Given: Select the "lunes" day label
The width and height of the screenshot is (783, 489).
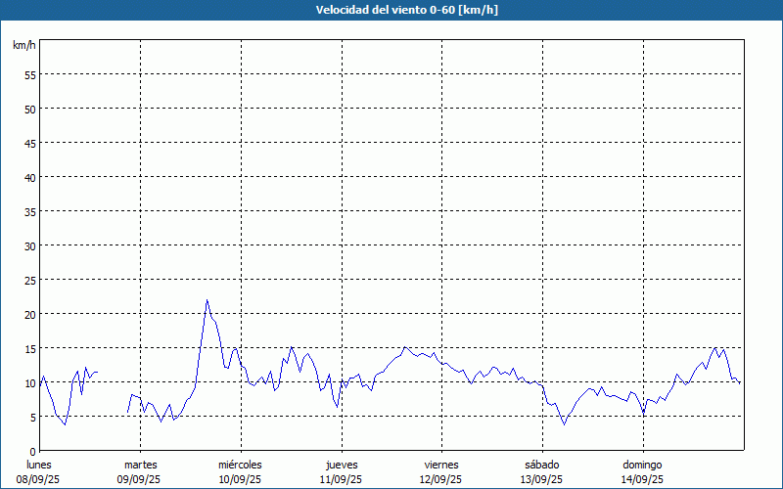Looking at the screenshot, I should [39, 465].
